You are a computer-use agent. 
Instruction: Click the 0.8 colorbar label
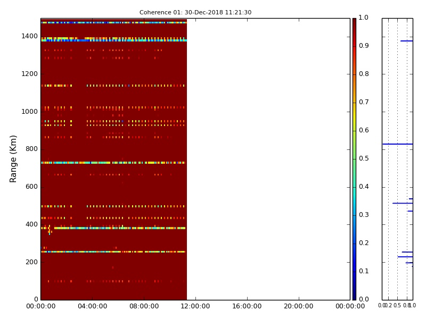[364, 74]
